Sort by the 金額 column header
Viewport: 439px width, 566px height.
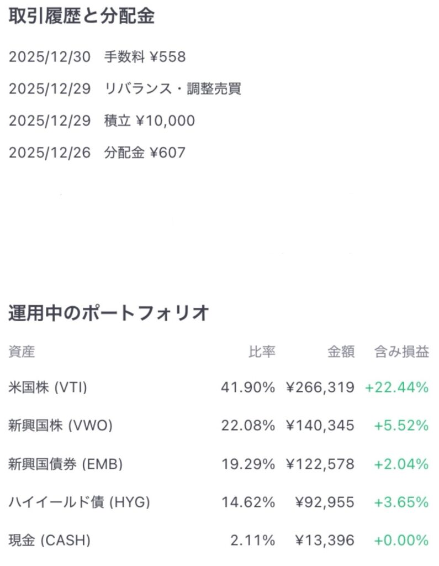[x=341, y=352]
